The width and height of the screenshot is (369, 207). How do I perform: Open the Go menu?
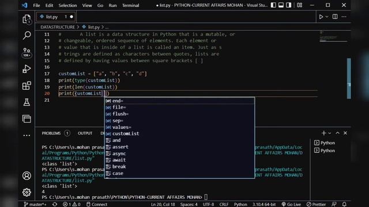coord(100,5)
